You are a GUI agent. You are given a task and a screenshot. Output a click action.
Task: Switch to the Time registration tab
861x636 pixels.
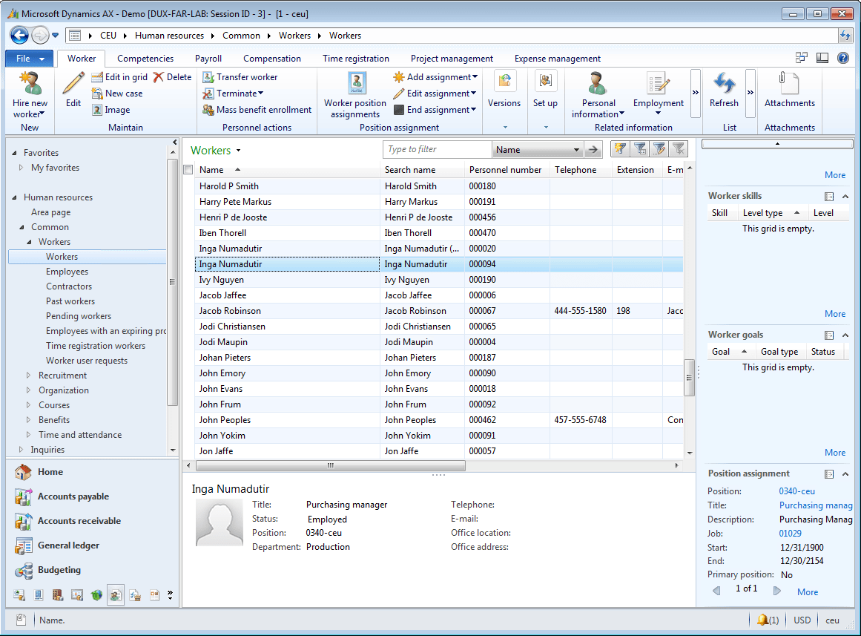[x=356, y=59]
